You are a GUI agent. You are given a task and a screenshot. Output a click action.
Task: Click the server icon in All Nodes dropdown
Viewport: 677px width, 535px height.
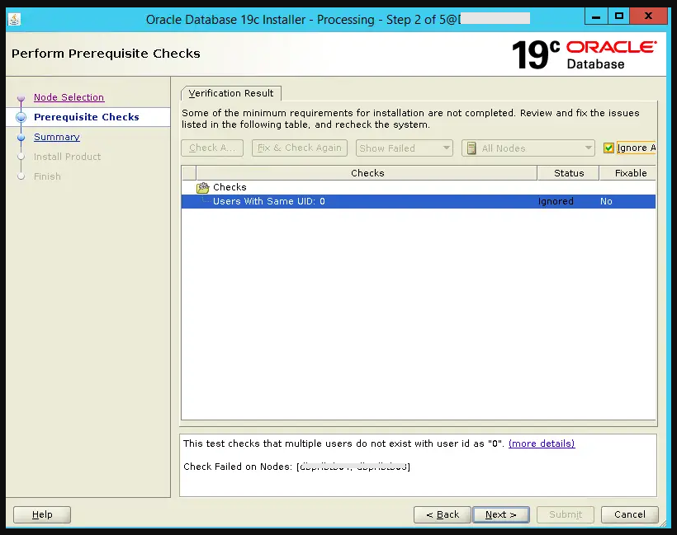[471, 148]
